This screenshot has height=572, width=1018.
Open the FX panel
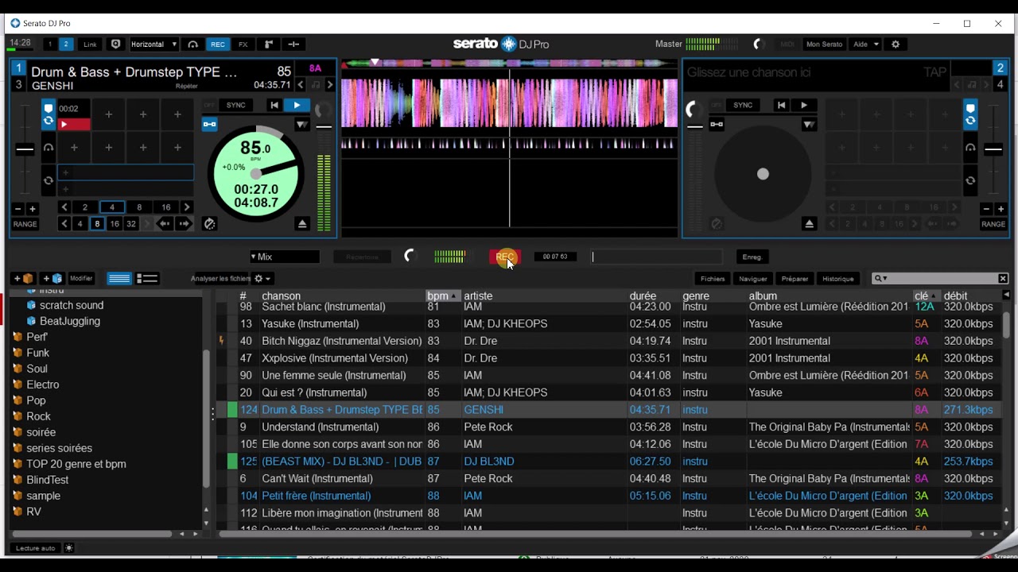coord(243,44)
